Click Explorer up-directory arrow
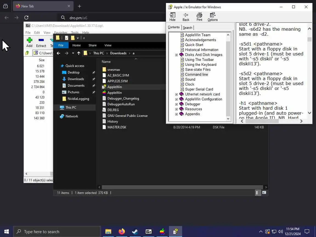 (x=79, y=53)
